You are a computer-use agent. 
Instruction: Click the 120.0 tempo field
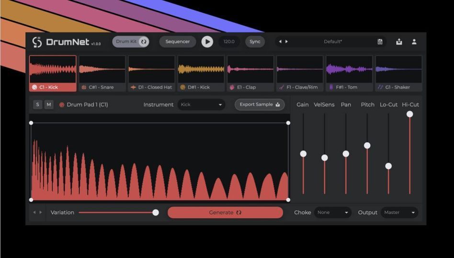click(229, 42)
